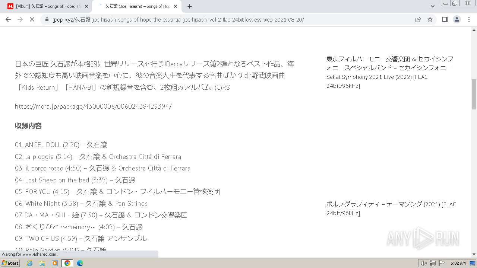Open File Explorer from taskbar
This screenshot has height=268, width=477.
coord(42,263)
